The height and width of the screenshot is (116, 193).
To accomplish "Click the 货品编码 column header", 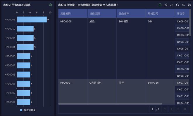I will point(73,13).
